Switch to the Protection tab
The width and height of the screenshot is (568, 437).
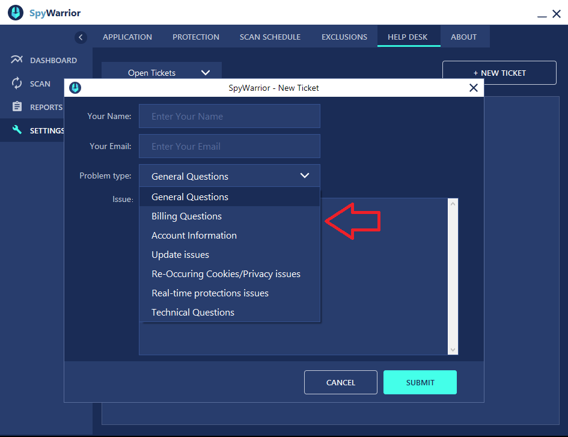195,37
